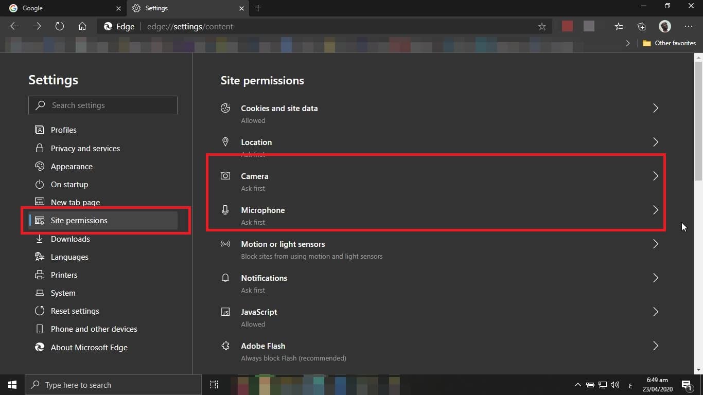This screenshot has height=395, width=703.
Task: Open the three-dot Settings and more menu
Action: [689, 26]
